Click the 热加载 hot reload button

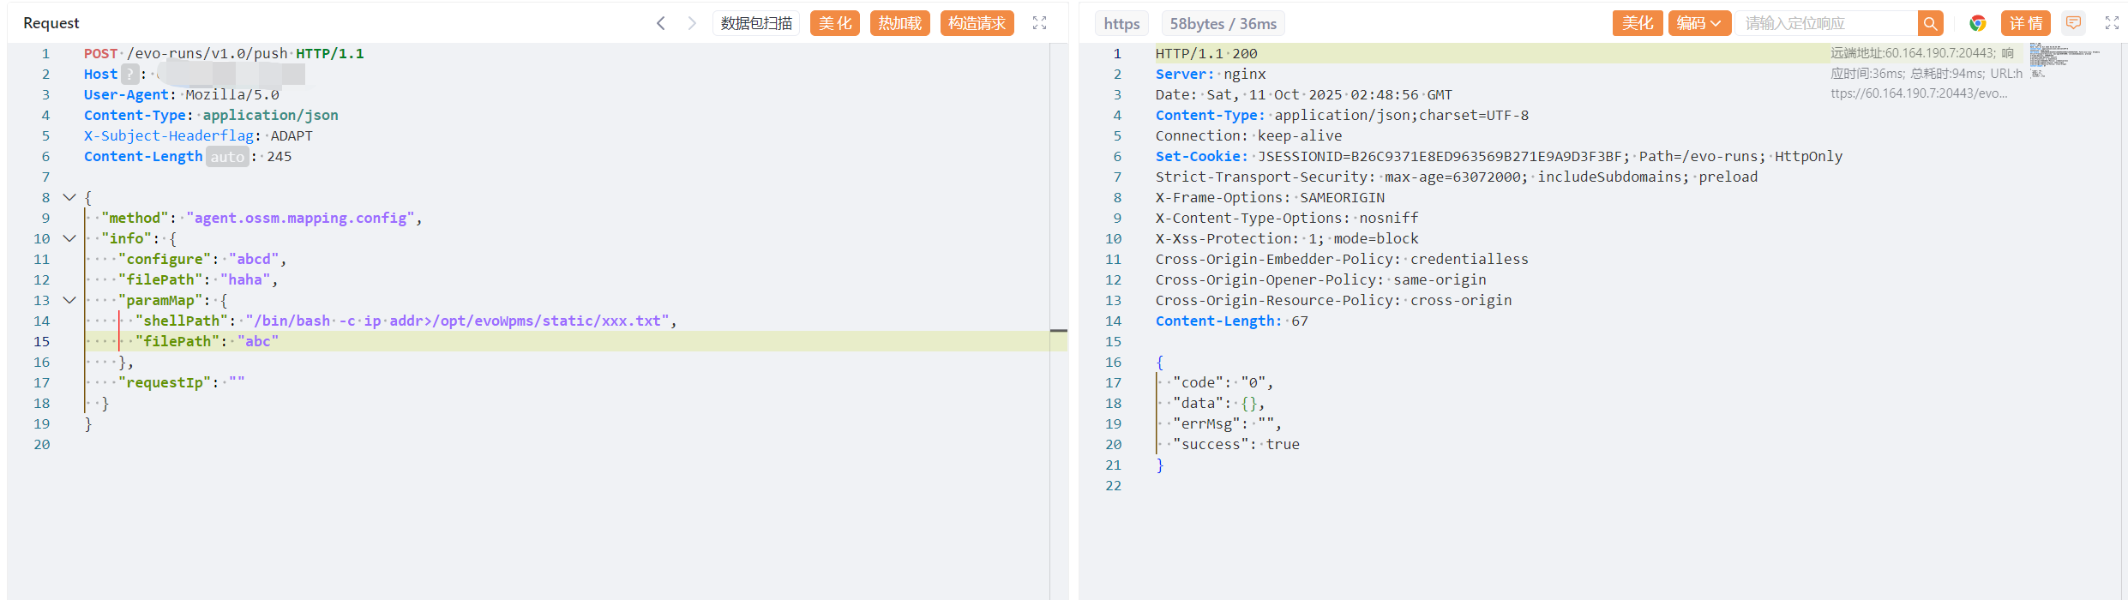[899, 23]
